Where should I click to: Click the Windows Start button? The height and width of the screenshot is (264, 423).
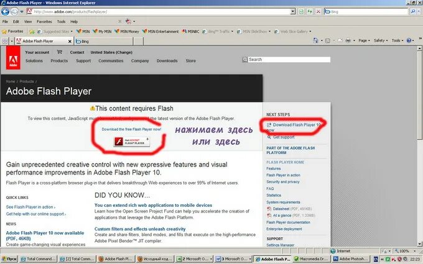pyautogui.click(x=9, y=259)
